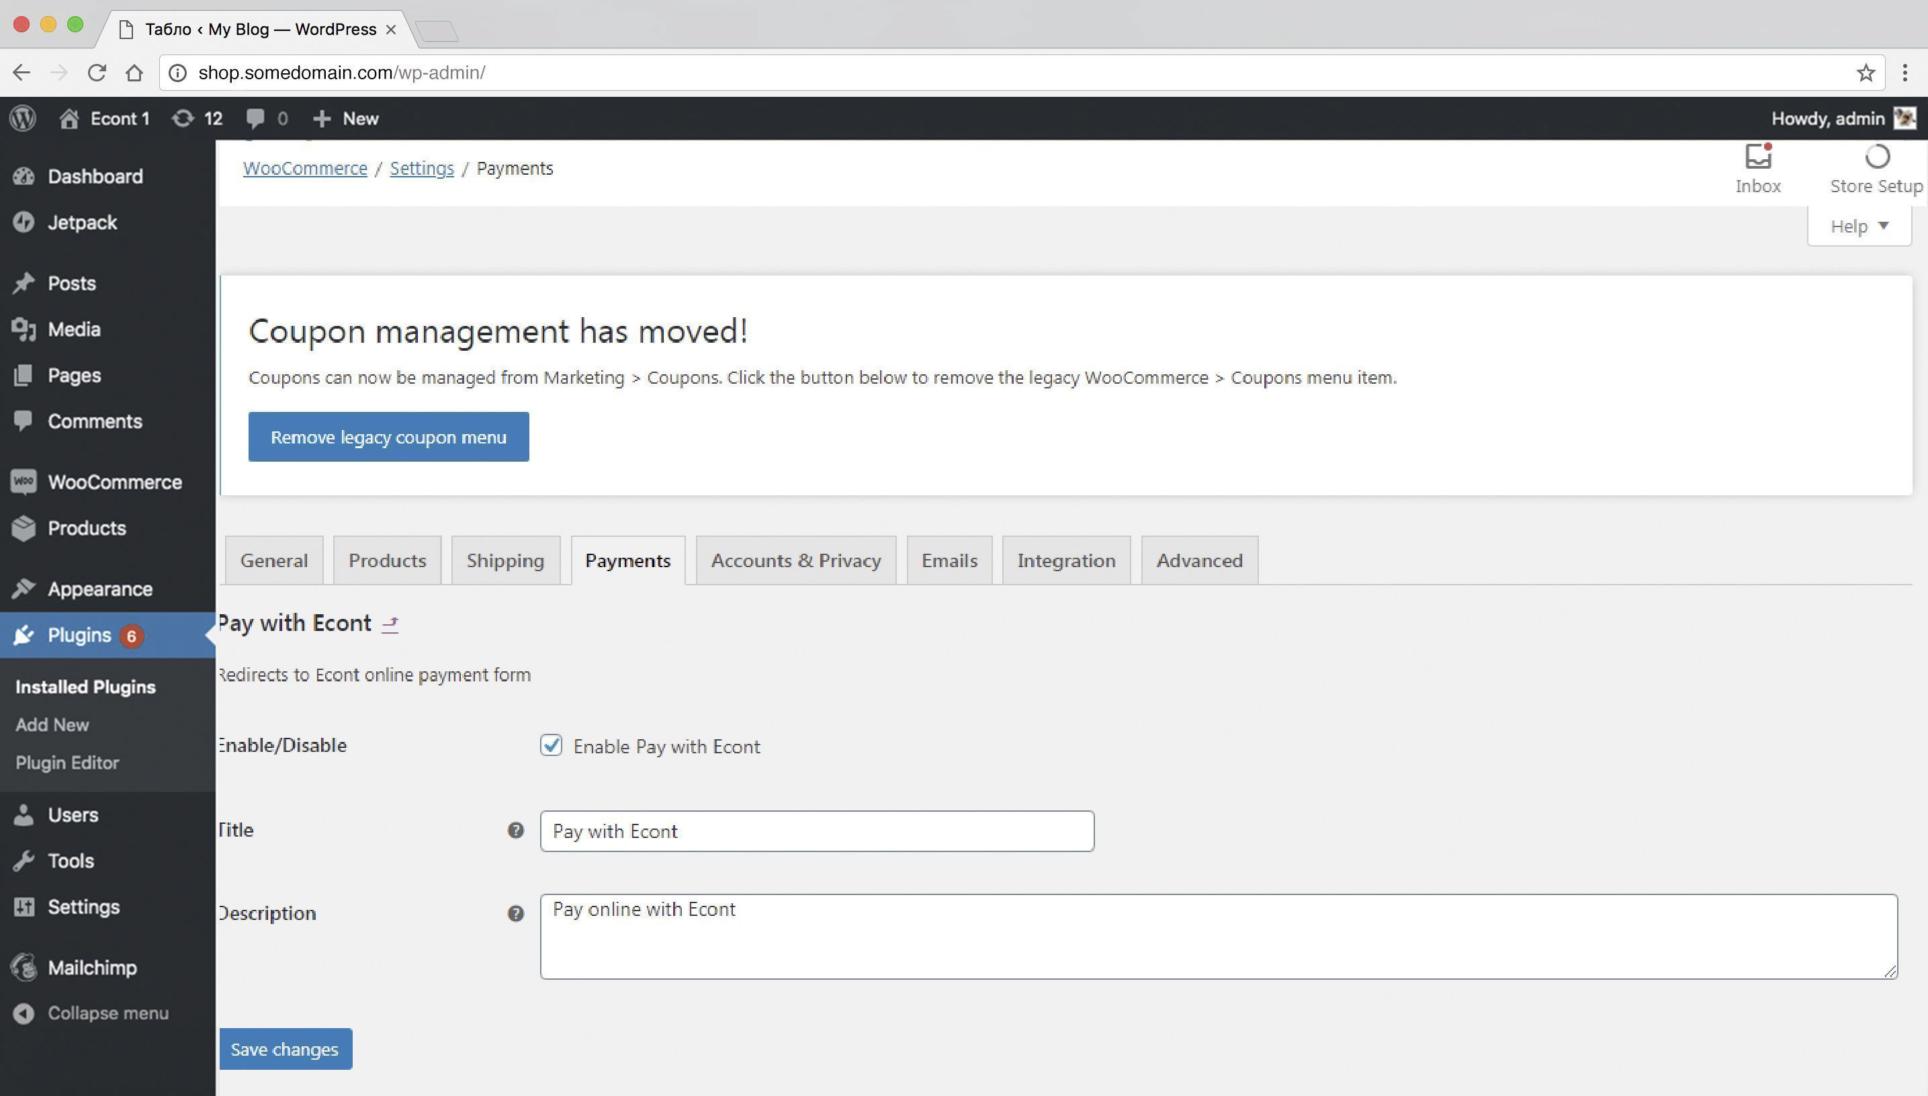Uncheck Enable Pay with Econt checkbox

[x=551, y=745]
